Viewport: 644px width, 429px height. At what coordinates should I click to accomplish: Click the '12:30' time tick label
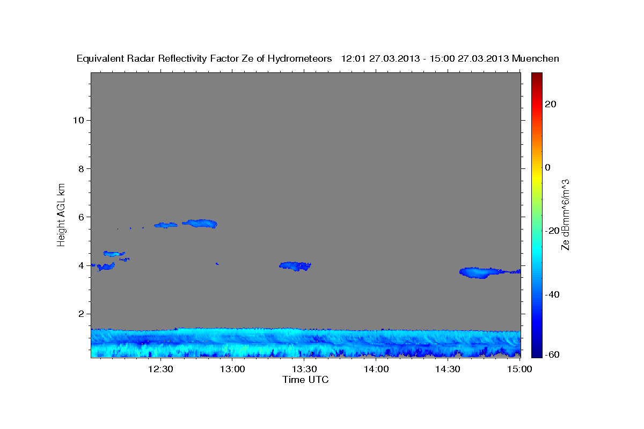[160, 369]
